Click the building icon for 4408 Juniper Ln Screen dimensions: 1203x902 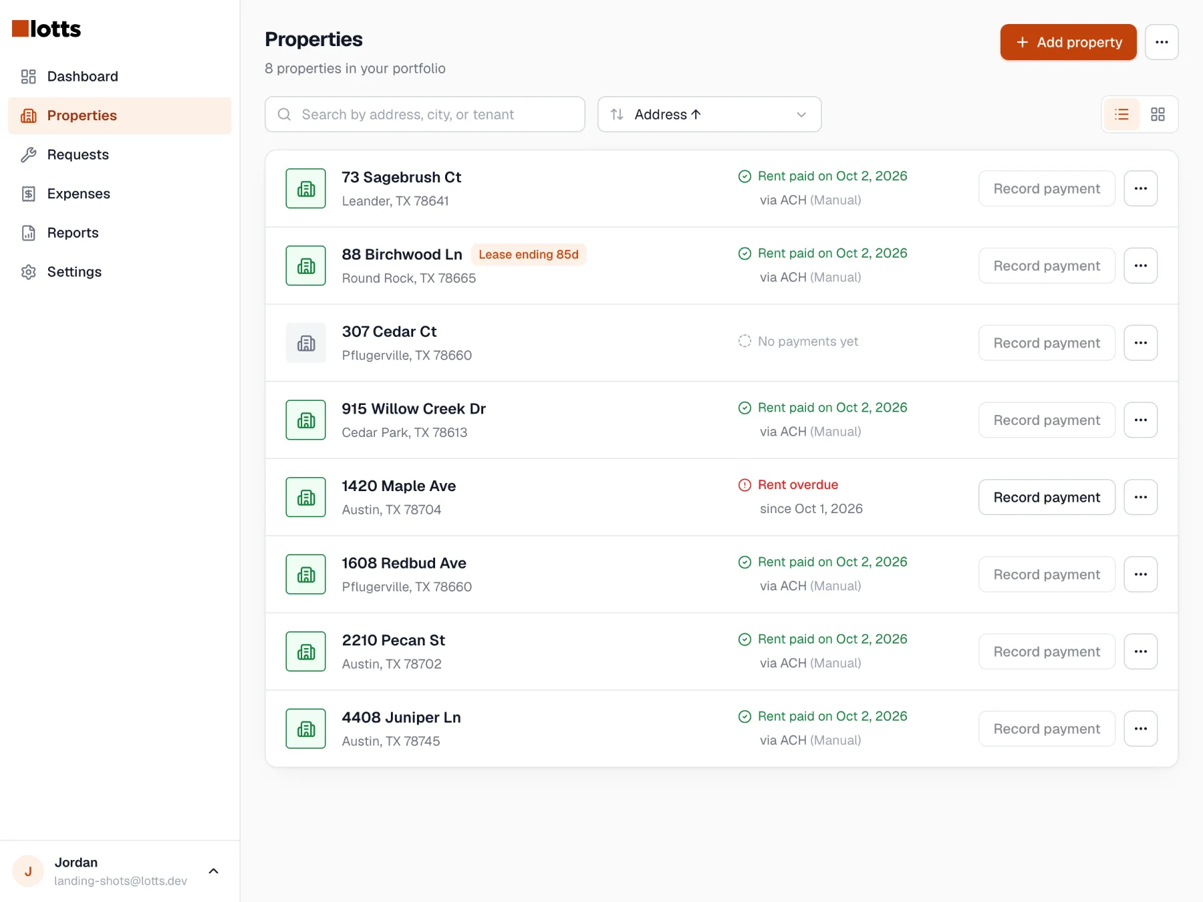[306, 729]
